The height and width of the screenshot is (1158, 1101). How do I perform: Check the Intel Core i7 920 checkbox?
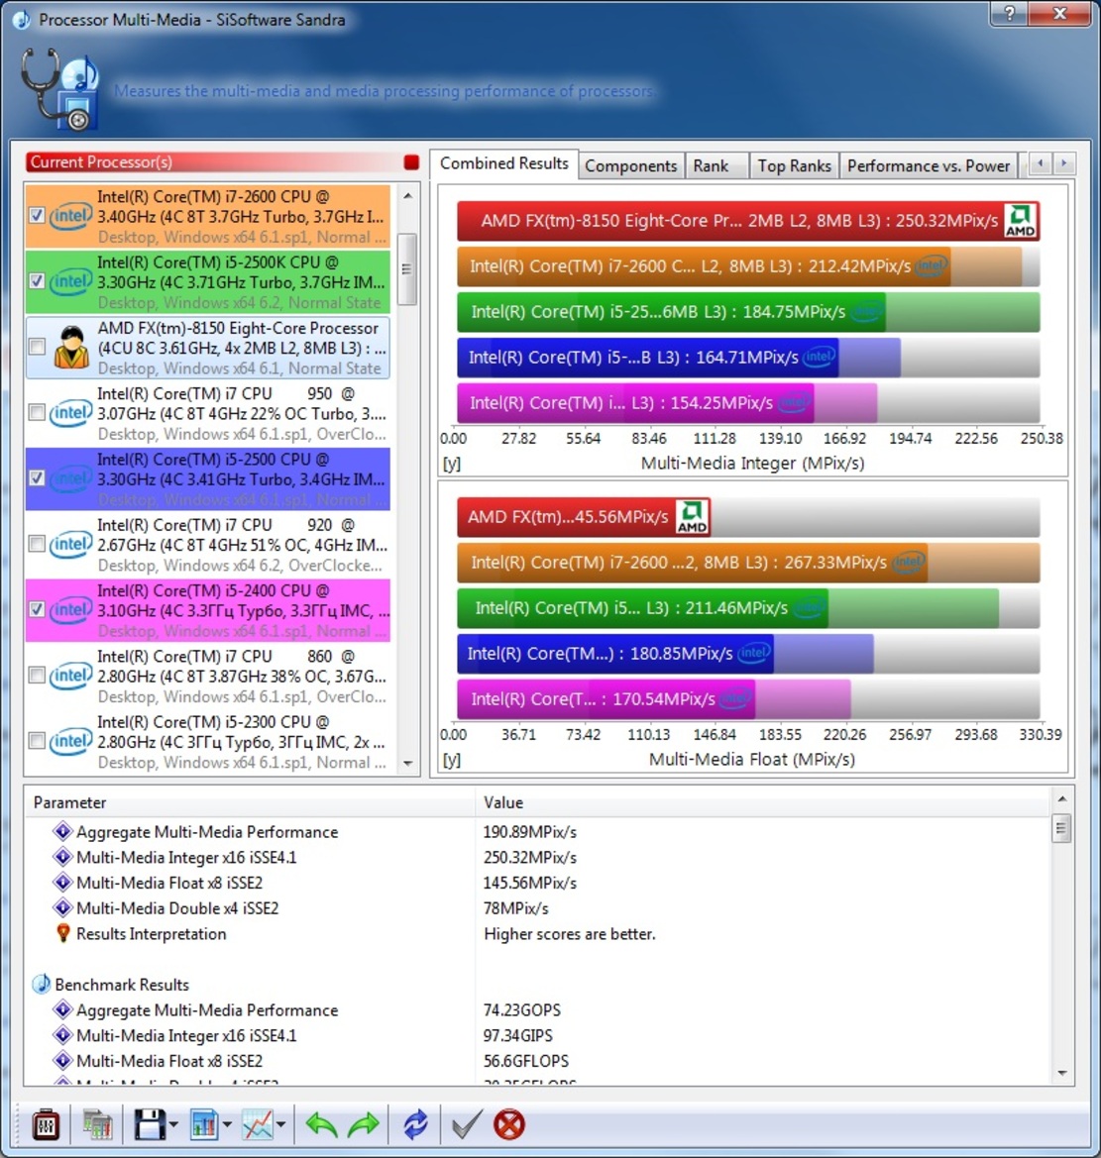pos(37,544)
